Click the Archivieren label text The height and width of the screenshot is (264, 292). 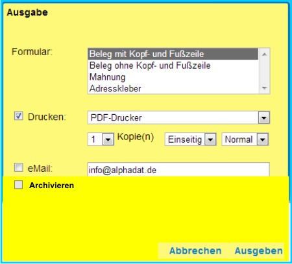pyautogui.click(x=51, y=186)
